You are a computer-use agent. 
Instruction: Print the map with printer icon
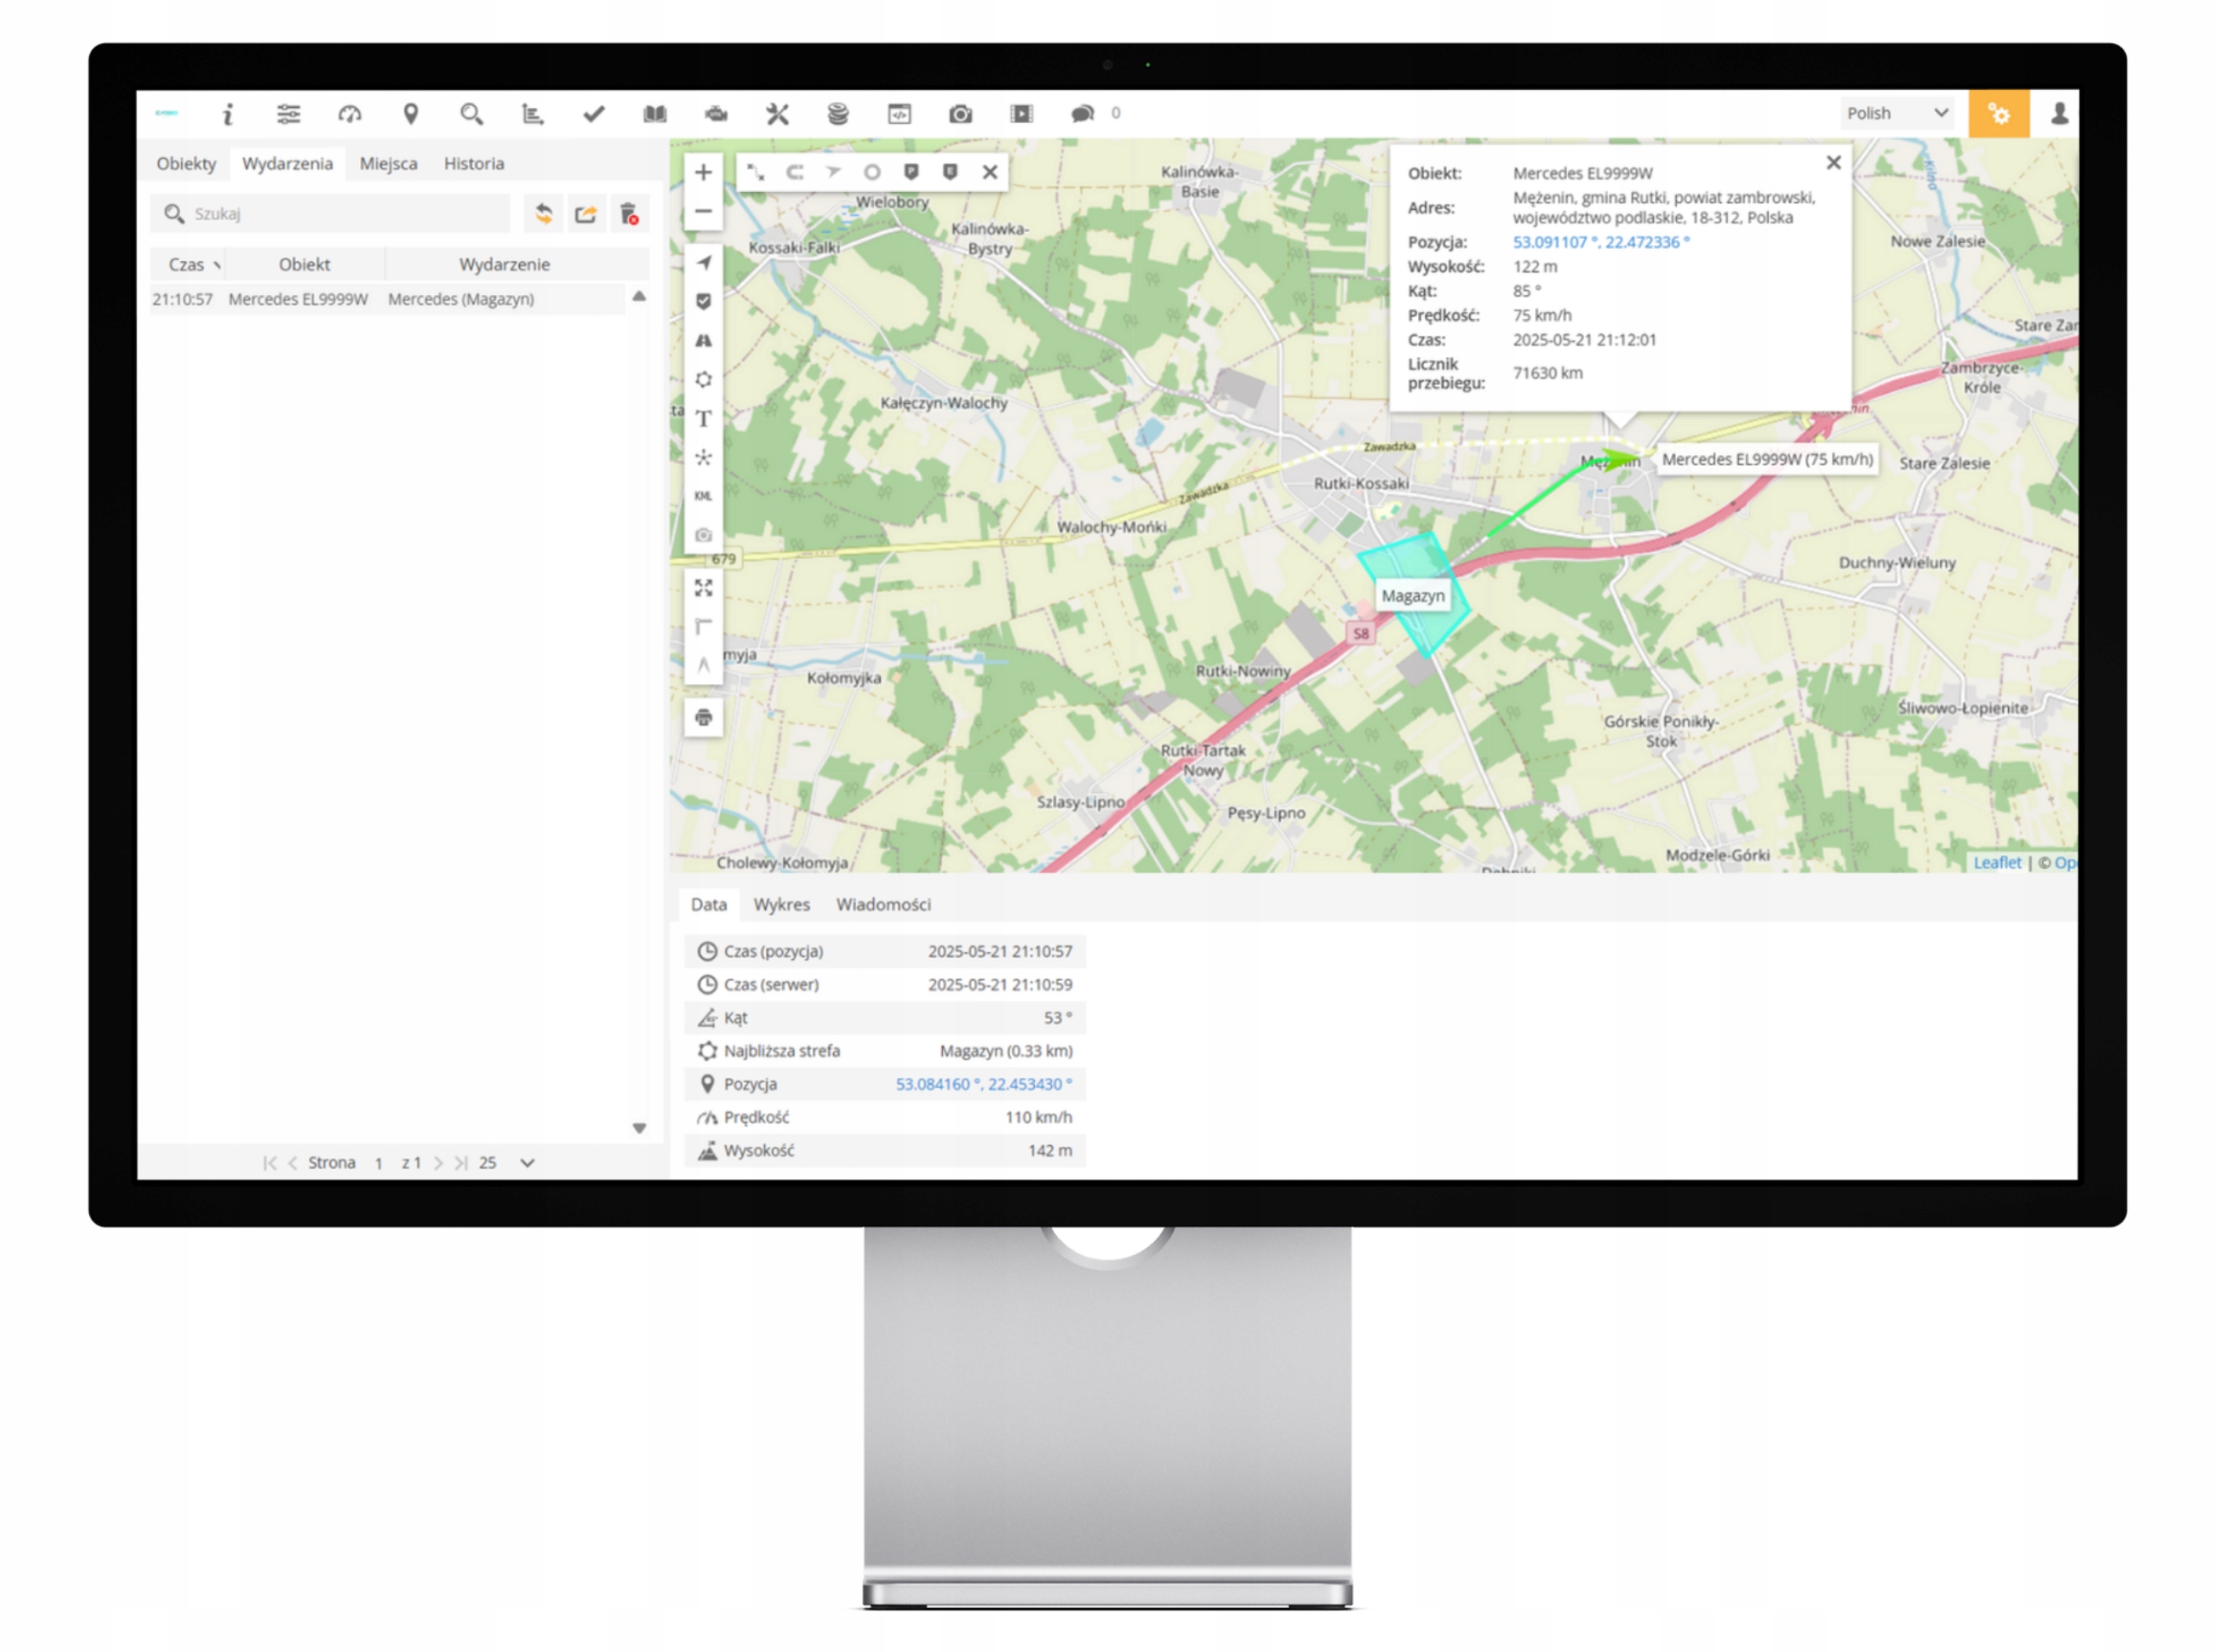[x=703, y=718]
